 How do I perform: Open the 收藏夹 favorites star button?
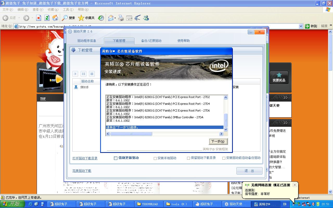pyautogui.click(x=86, y=18)
